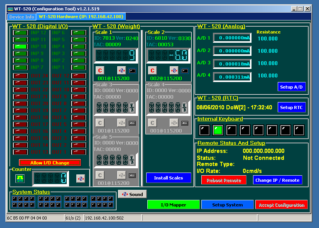This screenshot has height=228, width=319.
Task: Toggle the INP 7 indicator
Action: pos(20,67)
